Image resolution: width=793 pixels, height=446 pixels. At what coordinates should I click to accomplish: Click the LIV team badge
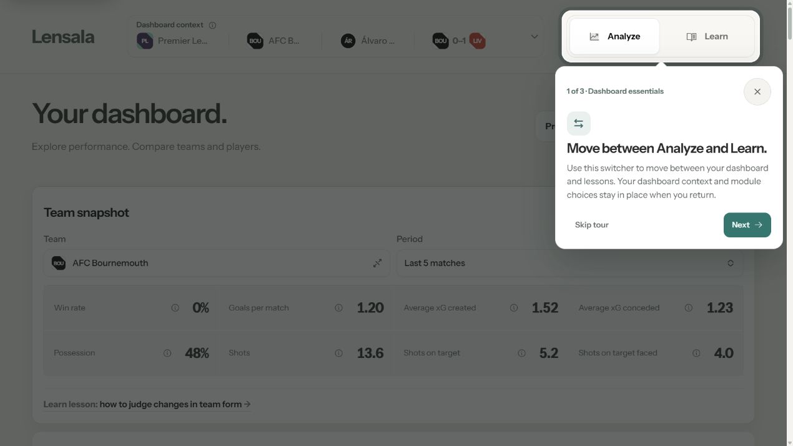(478, 41)
